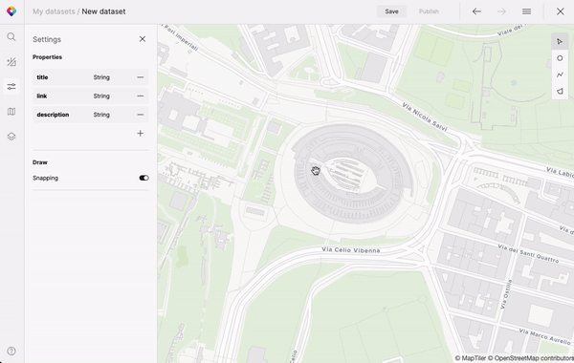Open the layers panel icon
The width and height of the screenshot is (574, 363).
[x=11, y=137]
